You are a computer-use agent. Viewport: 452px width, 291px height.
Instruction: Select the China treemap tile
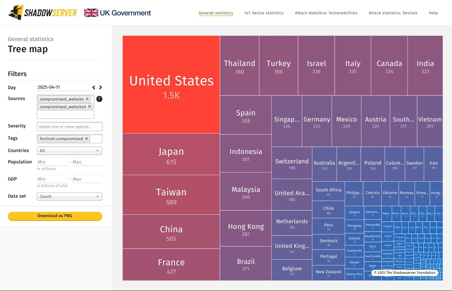pyautogui.click(x=171, y=232)
